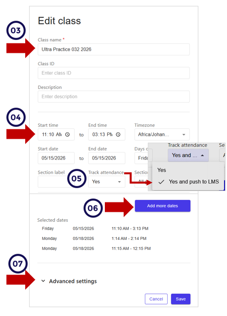Click the Save button

(x=181, y=299)
